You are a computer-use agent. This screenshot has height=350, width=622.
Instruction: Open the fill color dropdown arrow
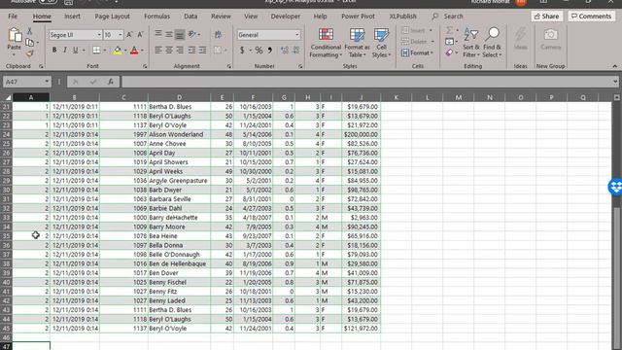click(x=125, y=51)
